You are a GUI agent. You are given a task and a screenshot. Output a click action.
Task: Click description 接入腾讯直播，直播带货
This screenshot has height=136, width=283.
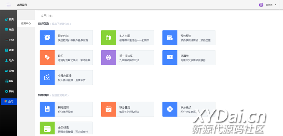[x=72, y=80]
